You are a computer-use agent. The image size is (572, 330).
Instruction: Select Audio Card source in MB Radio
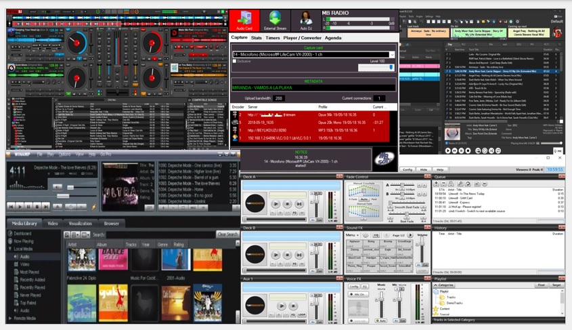pyautogui.click(x=244, y=20)
